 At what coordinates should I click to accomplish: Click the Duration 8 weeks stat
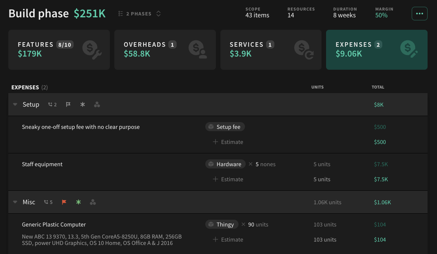[345, 12]
